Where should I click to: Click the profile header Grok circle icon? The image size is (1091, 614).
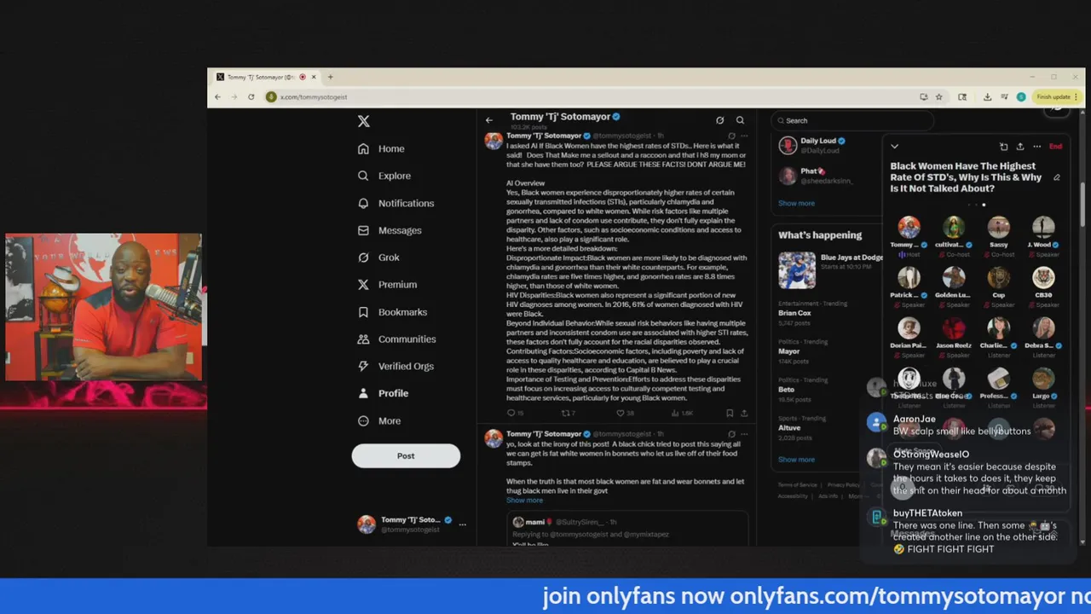(720, 120)
